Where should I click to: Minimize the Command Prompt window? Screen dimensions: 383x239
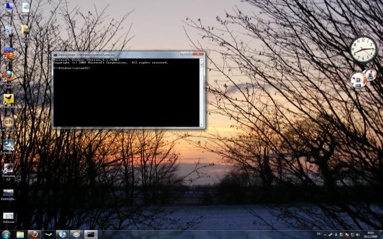coord(183,54)
